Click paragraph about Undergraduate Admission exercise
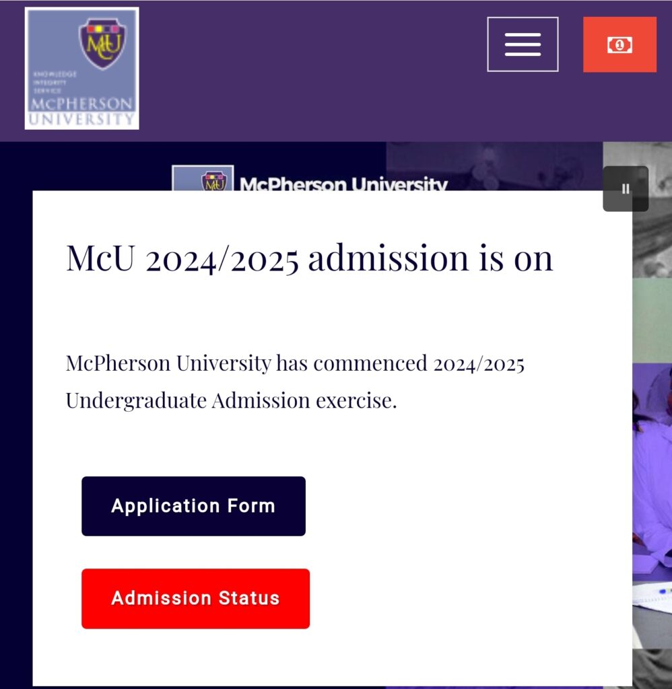 (295, 382)
